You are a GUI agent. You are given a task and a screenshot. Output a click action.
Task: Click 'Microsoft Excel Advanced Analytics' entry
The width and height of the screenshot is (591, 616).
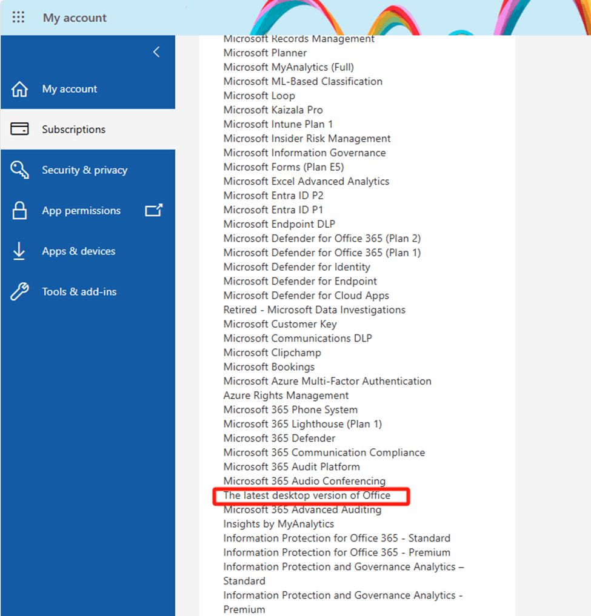click(306, 181)
